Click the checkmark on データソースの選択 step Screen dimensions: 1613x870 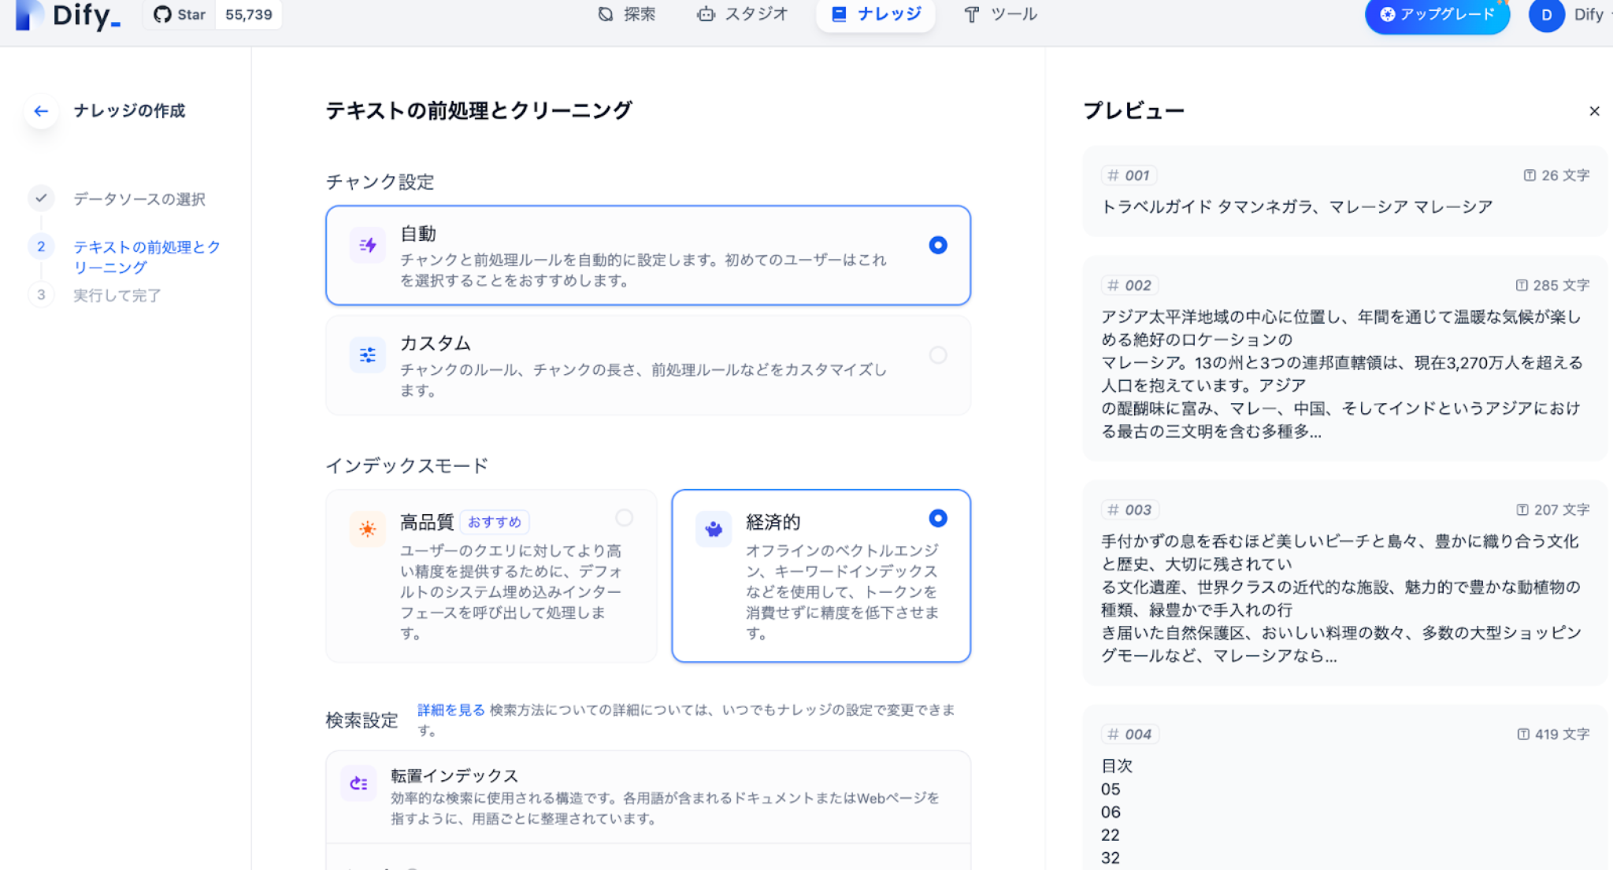41,199
